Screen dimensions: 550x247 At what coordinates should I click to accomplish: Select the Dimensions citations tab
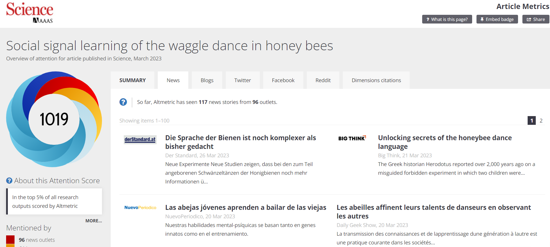(x=376, y=80)
